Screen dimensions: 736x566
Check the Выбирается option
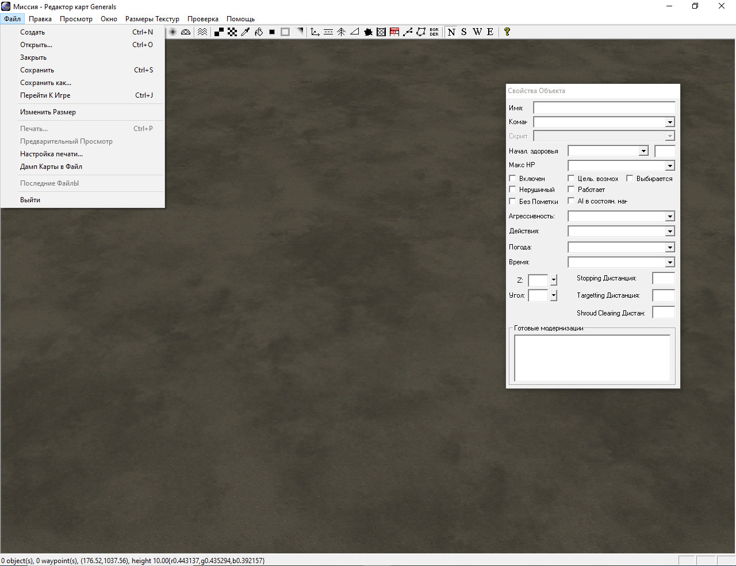(630, 179)
